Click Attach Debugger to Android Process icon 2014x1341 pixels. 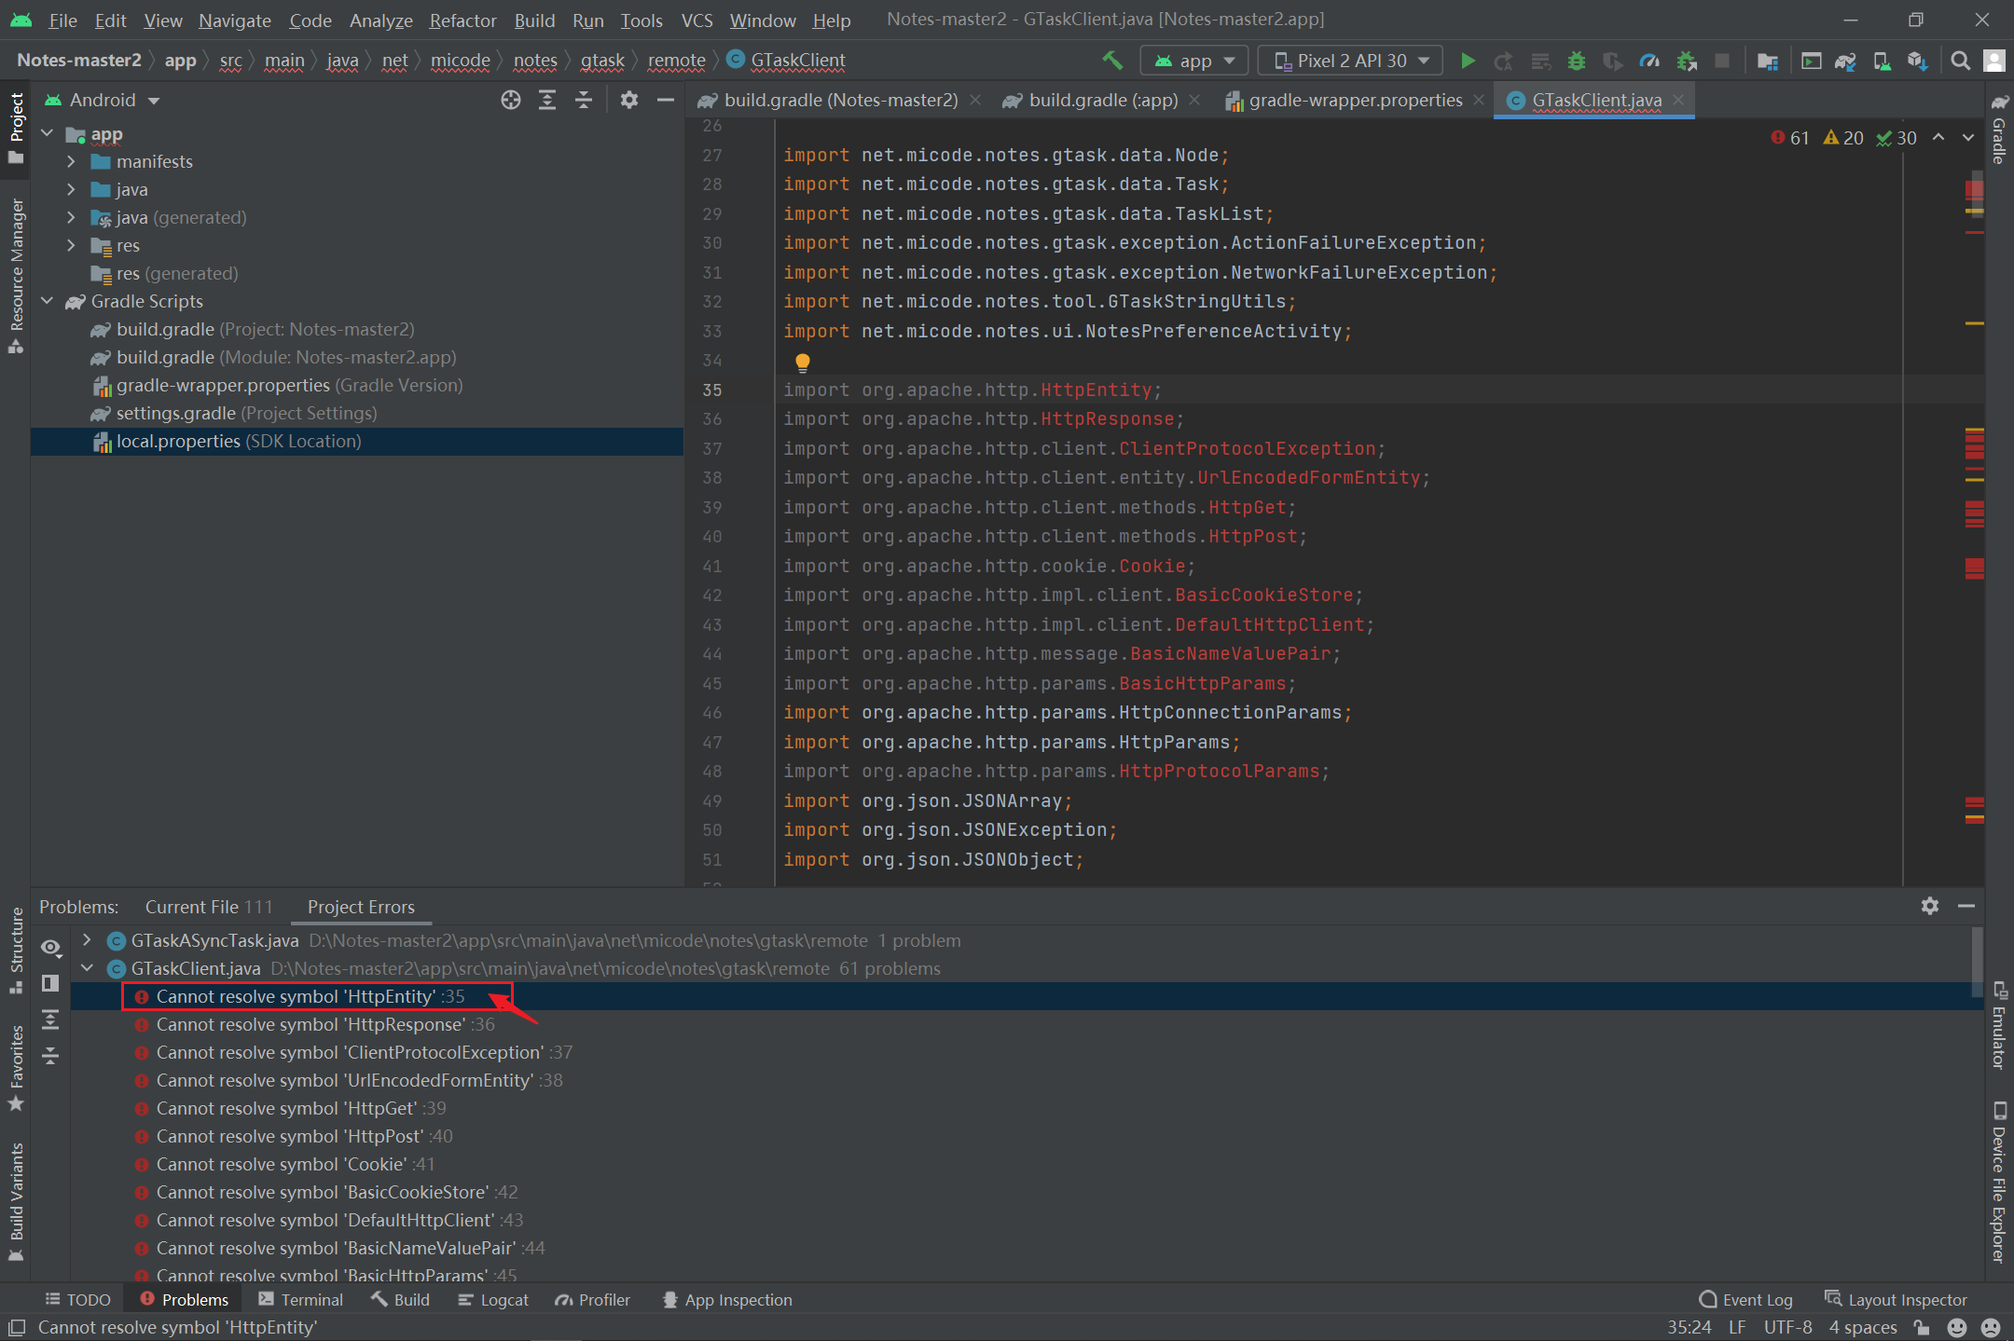coord(1686,61)
